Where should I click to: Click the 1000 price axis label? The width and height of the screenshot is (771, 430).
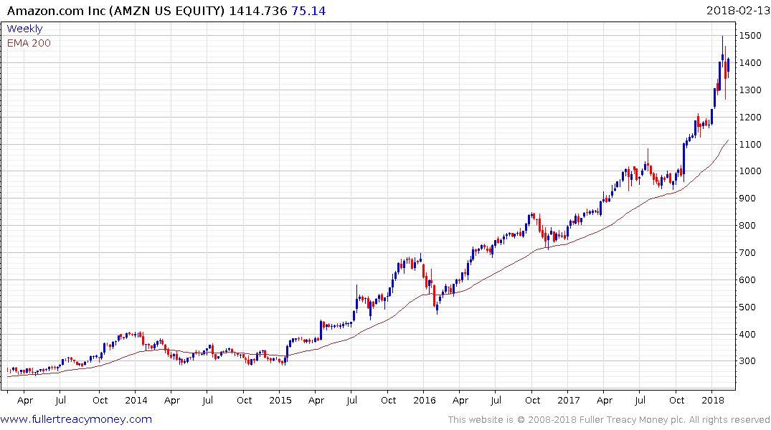point(750,171)
